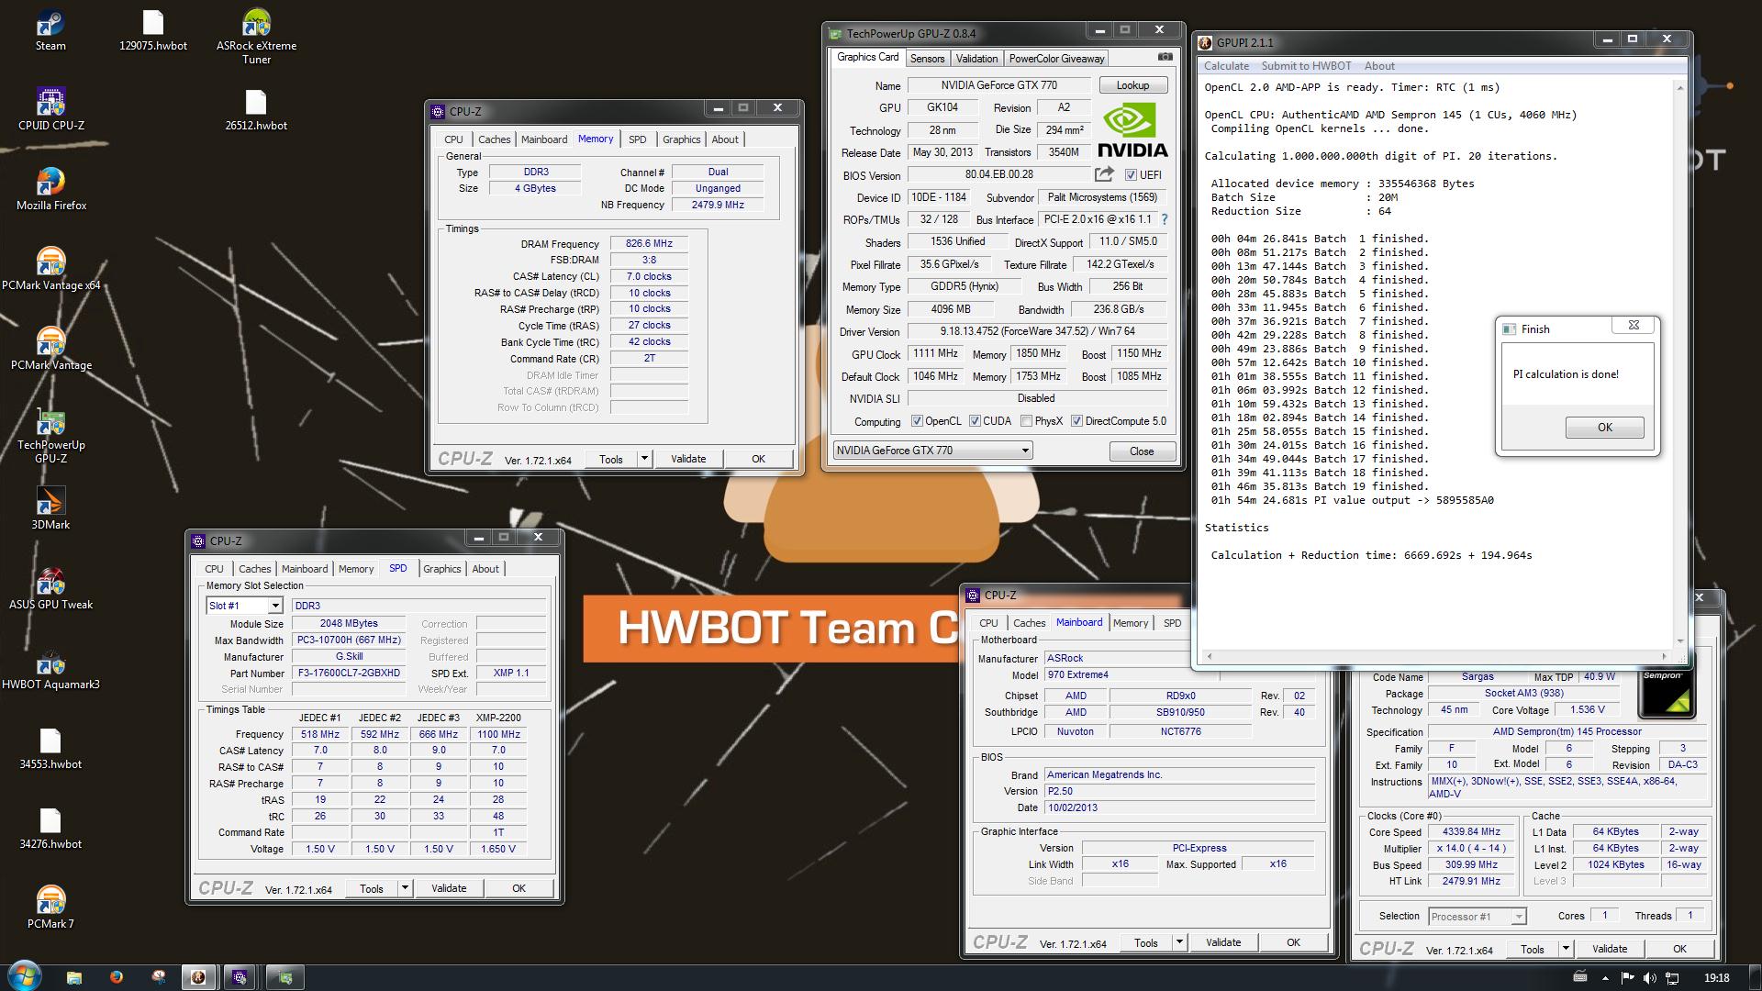Toggle OpenCL computing checkbox
Viewport: 1762px width, 991px height.
(917, 421)
